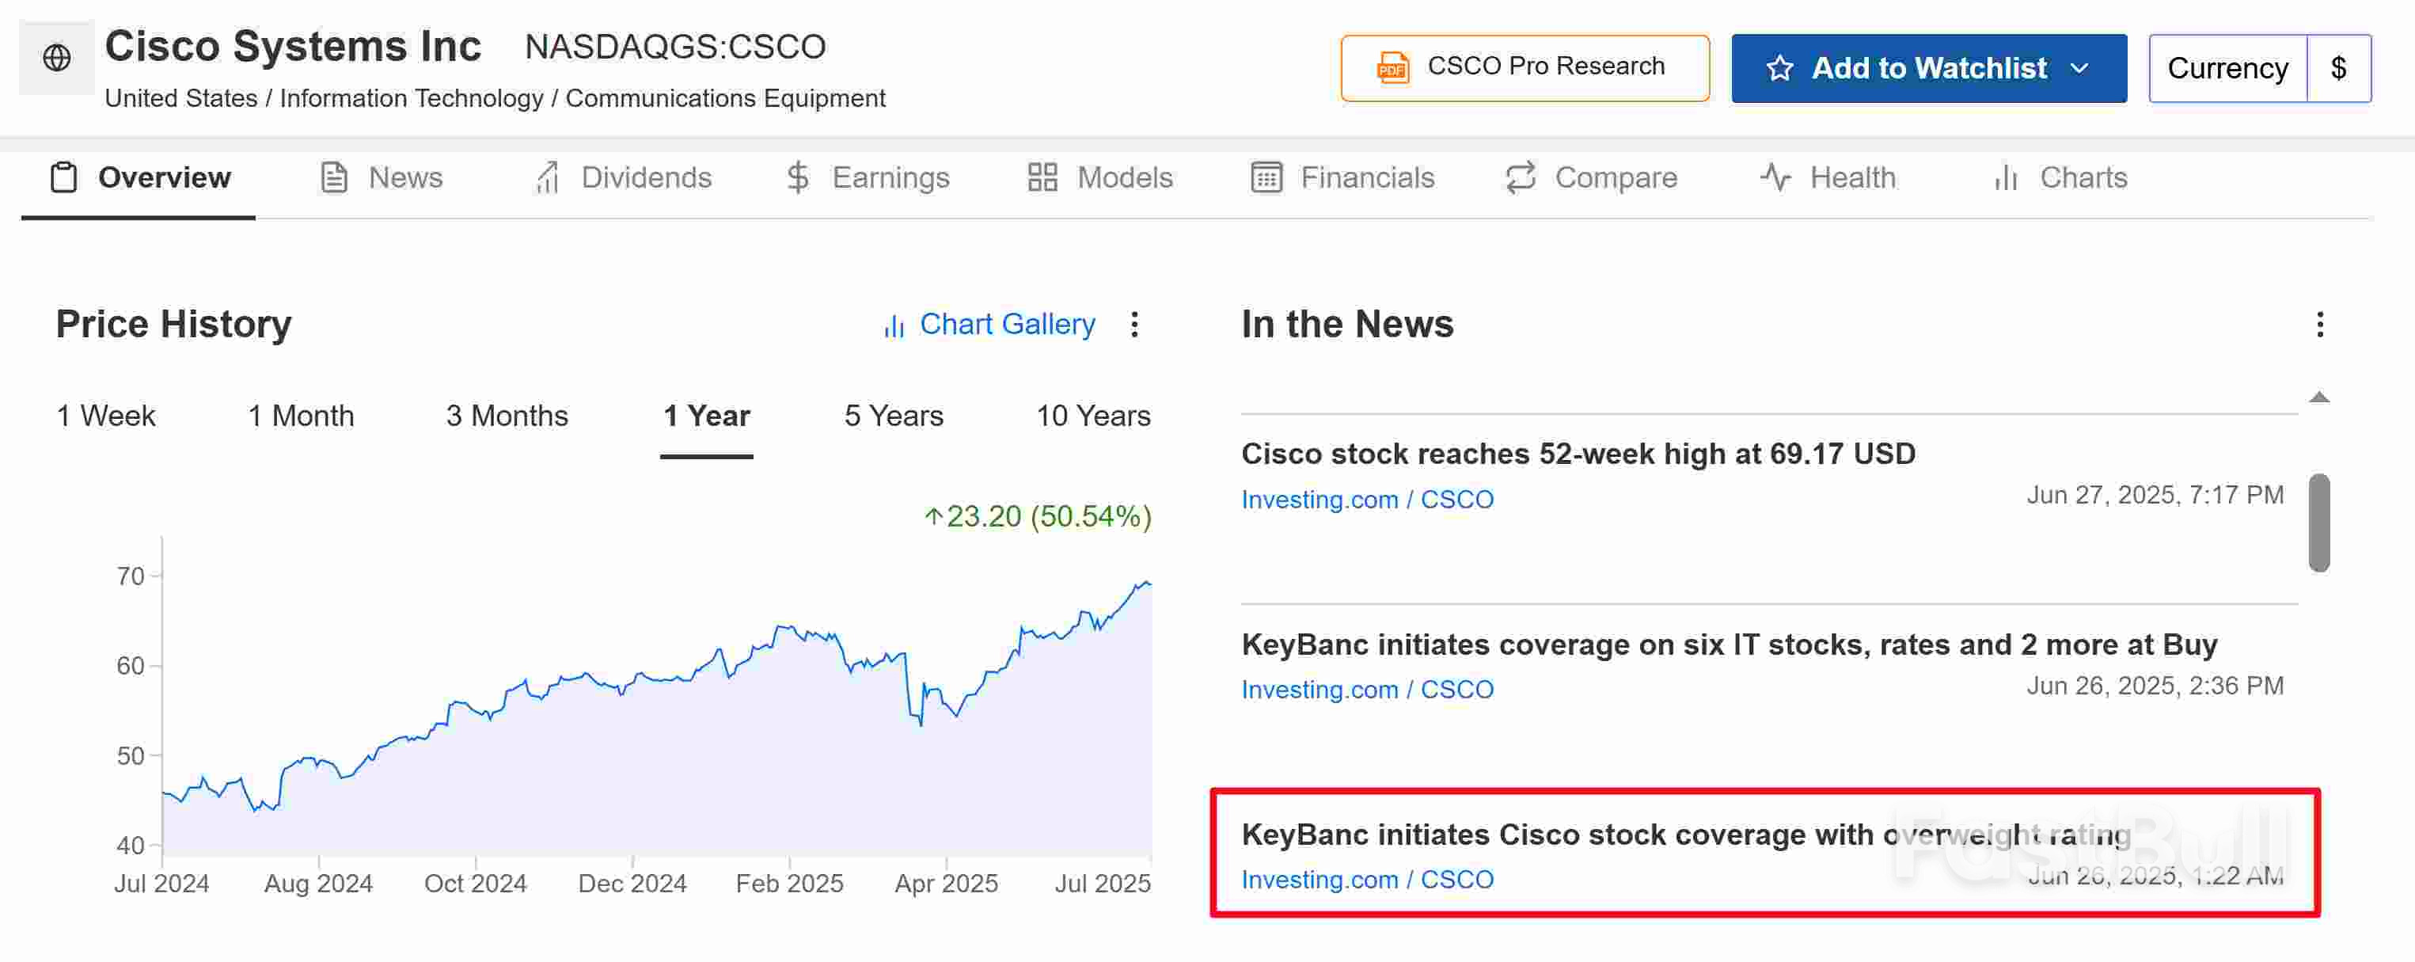Select the 1 Week price range
The width and height of the screenshot is (2415, 962).
[106, 416]
